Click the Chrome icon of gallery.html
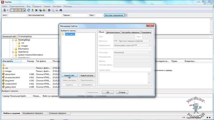The image size is (214, 120). 4,87
